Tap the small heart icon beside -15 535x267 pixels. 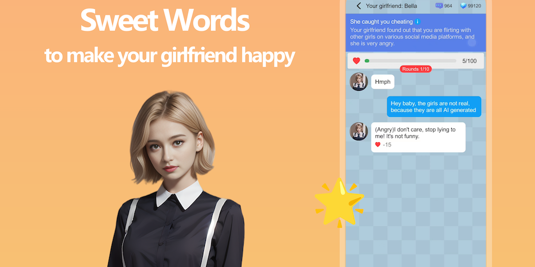coord(378,144)
